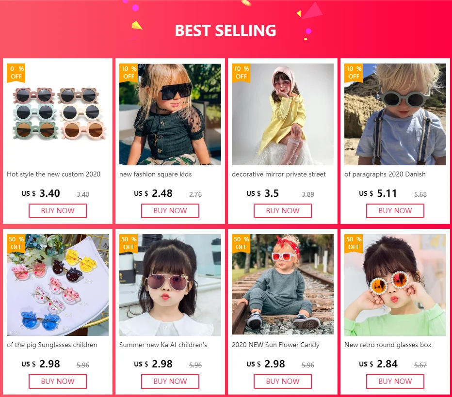Open the toddler on railway tracks product image
452x397 pixels.
pyautogui.click(x=282, y=285)
